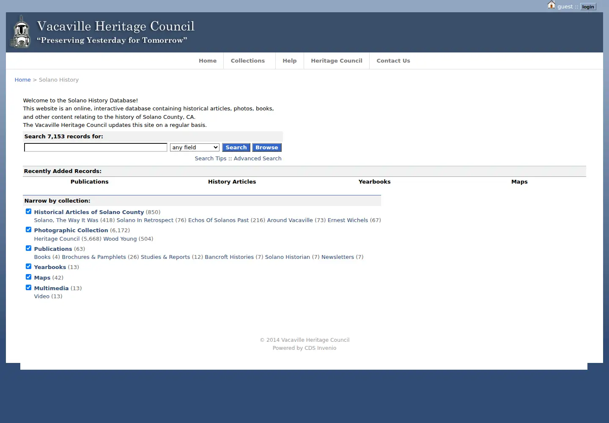Uncheck the Maps collection checkbox

point(28,277)
